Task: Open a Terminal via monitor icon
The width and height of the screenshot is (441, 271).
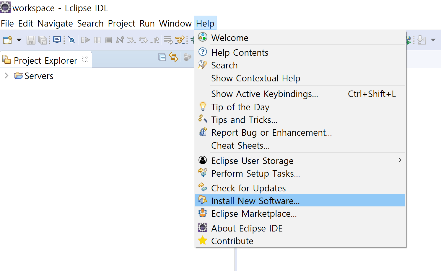Action: tap(57, 40)
